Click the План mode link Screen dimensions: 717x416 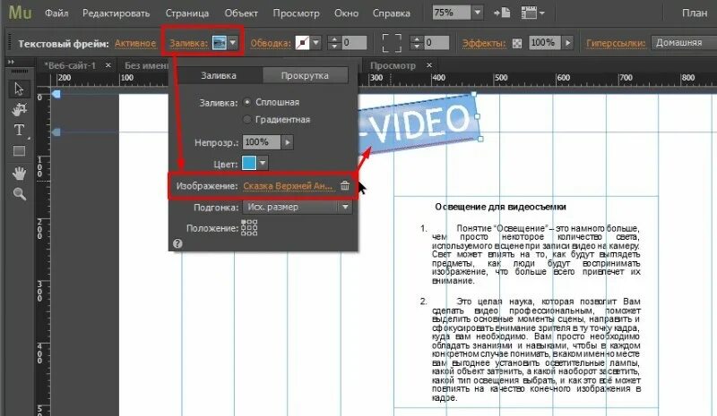click(x=695, y=13)
